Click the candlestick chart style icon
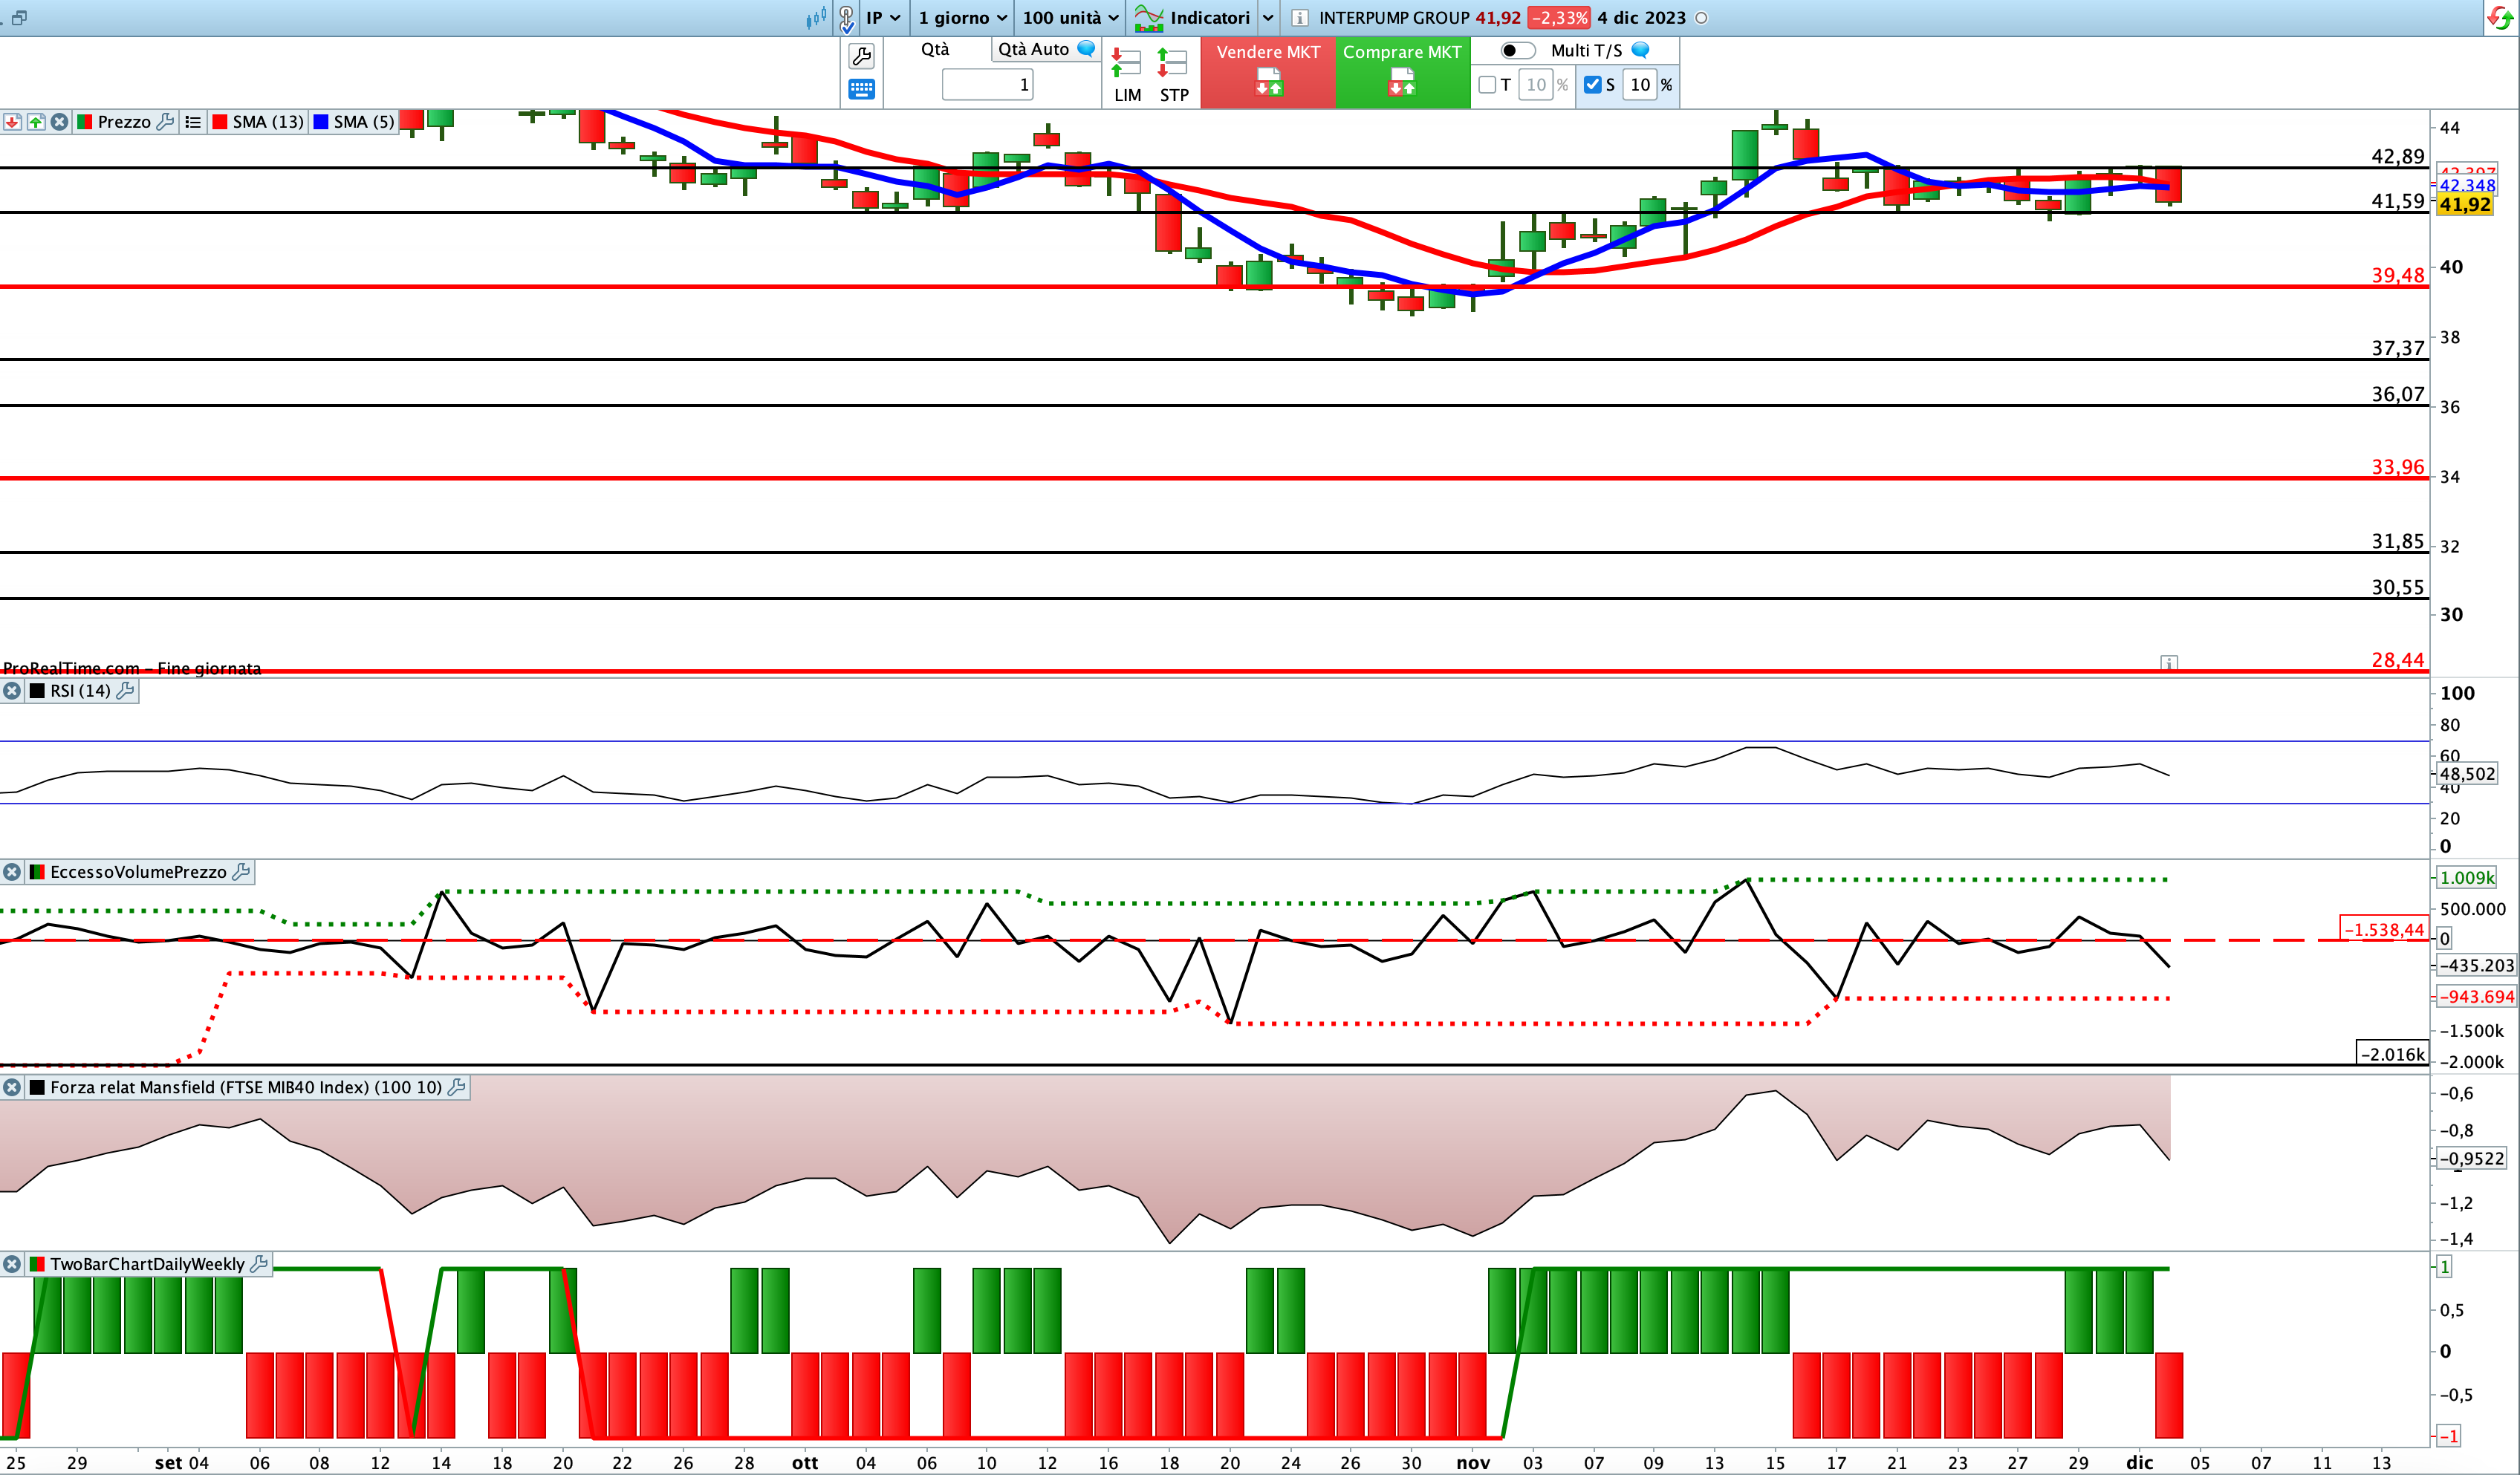This screenshot has height=1475, width=2520. coord(816,17)
